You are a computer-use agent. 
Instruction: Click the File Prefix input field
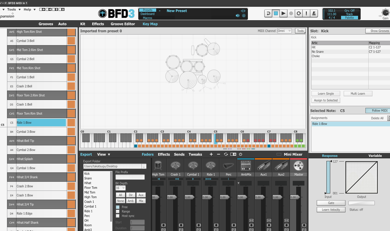pos(130,177)
